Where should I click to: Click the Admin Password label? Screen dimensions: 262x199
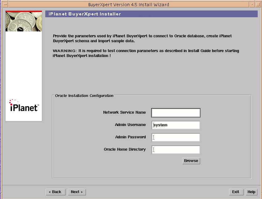[130, 137]
